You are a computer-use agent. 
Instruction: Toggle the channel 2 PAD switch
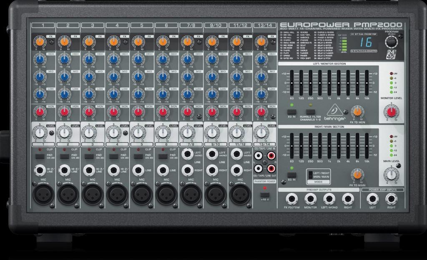coord(64,156)
